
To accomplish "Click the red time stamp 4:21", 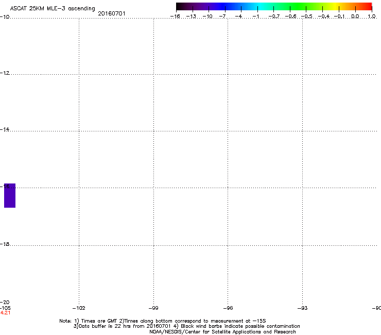I will [x=5, y=313].
